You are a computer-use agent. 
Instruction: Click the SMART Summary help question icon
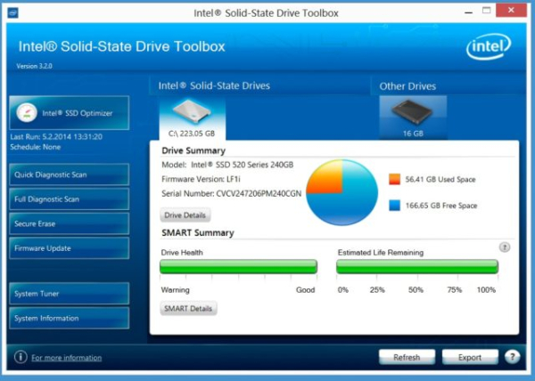(505, 247)
